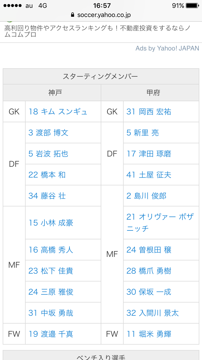Open player 3 渡部 博文

(48, 133)
